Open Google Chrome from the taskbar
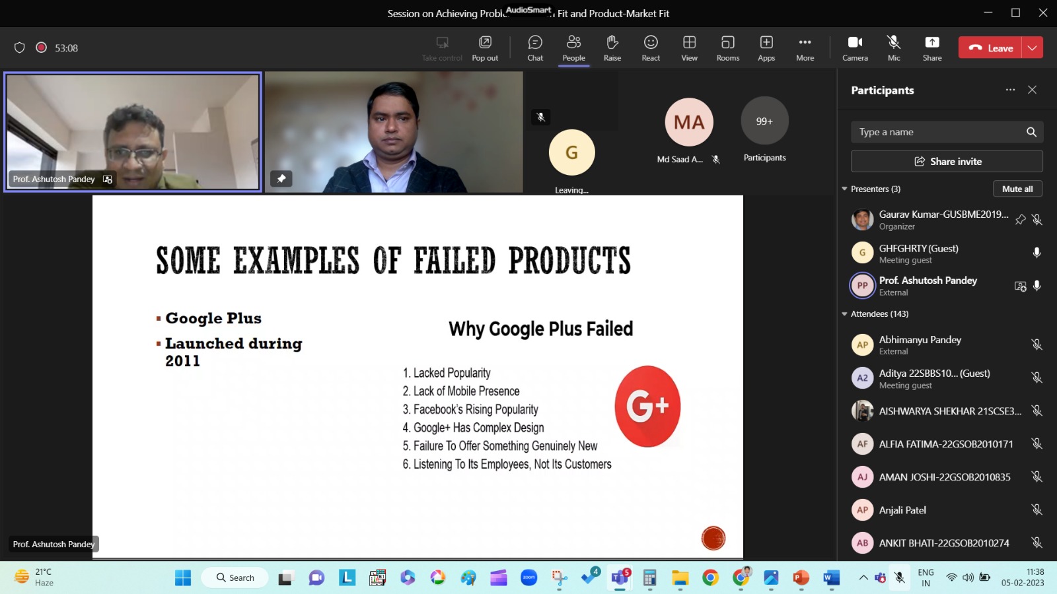1057x594 pixels. pos(710,578)
